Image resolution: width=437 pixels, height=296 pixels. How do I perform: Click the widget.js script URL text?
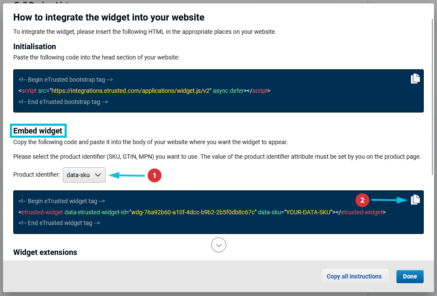click(x=130, y=91)
